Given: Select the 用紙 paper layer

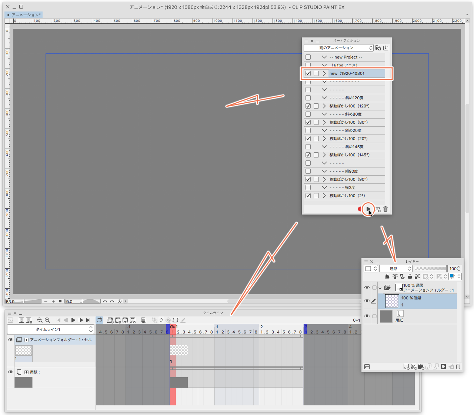Looking at the screenshot, I should [418, 316].
